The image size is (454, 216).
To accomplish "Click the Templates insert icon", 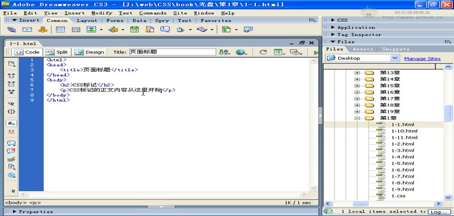I will (226, 29).
